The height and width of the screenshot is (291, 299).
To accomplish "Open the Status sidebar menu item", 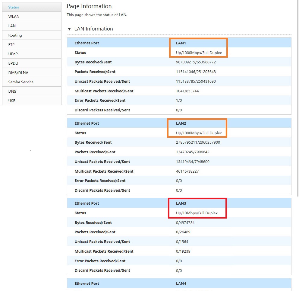I will [x=32, y=7].
